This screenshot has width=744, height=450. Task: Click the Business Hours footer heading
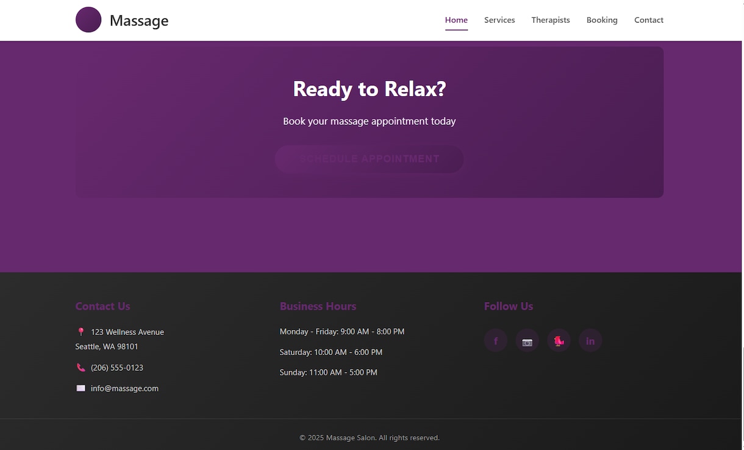(x=318, y=306)
